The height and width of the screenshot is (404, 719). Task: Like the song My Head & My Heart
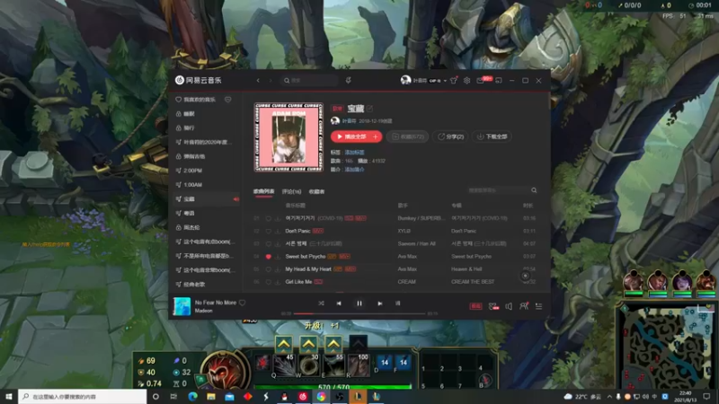(268, 269)
